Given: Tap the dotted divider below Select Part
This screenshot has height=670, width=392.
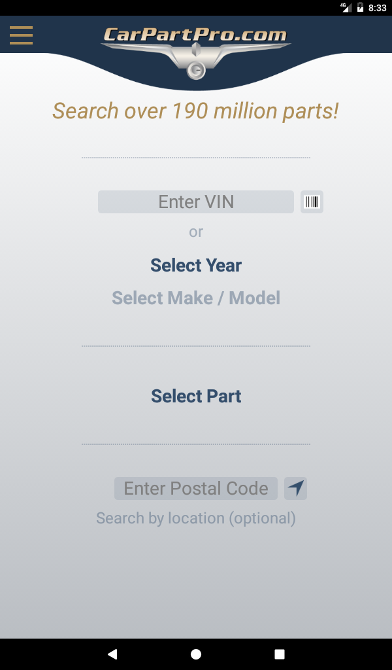Looking at the screenshot, I should [x=196, y=444].
